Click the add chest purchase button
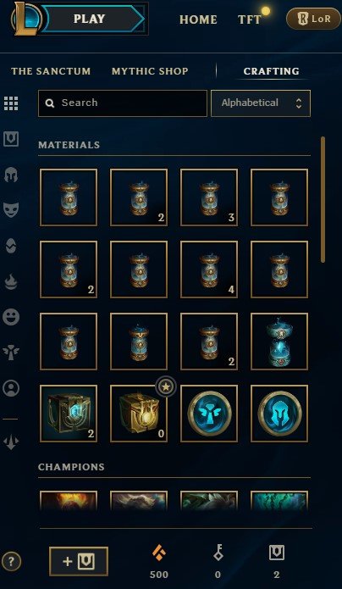 pyautogui.click(x=79, y=561)
